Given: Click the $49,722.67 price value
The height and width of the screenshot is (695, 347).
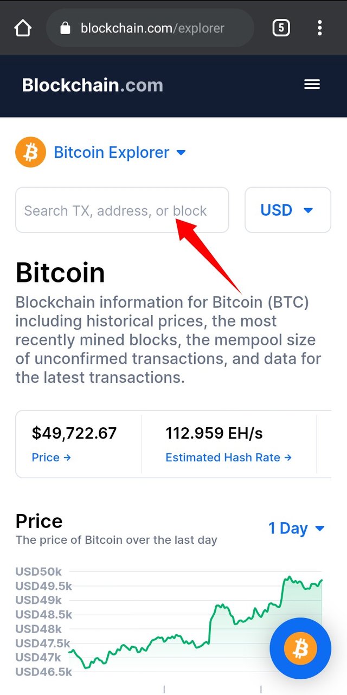Looking at the screenshot, I should [x=74, y=433].
